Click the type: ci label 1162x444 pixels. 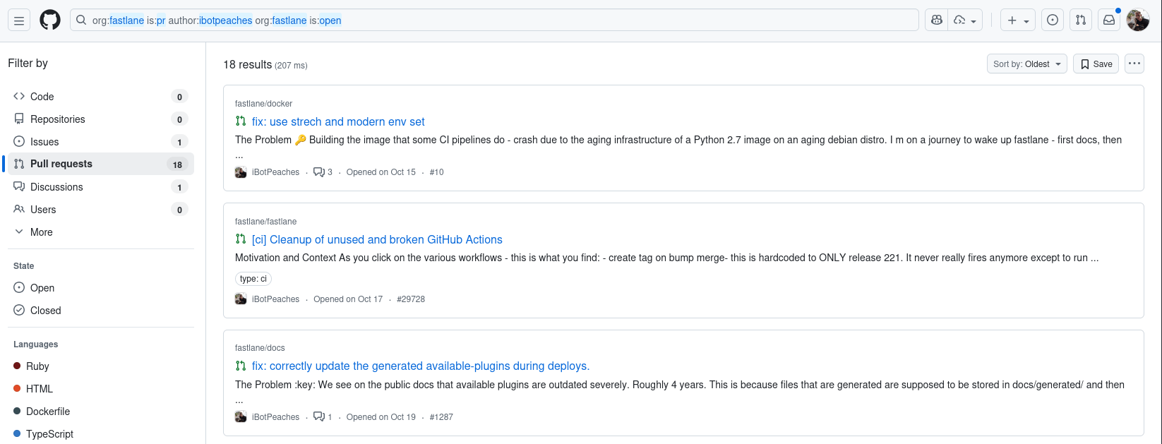point(253,279)
